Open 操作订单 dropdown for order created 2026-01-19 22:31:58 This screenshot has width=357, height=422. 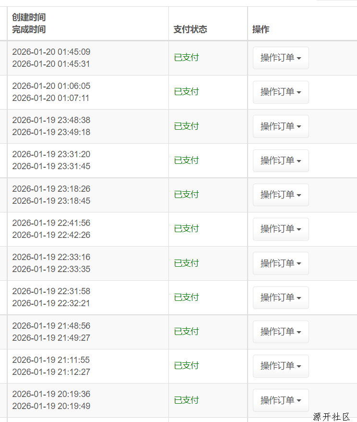click(x=281, y=298)
